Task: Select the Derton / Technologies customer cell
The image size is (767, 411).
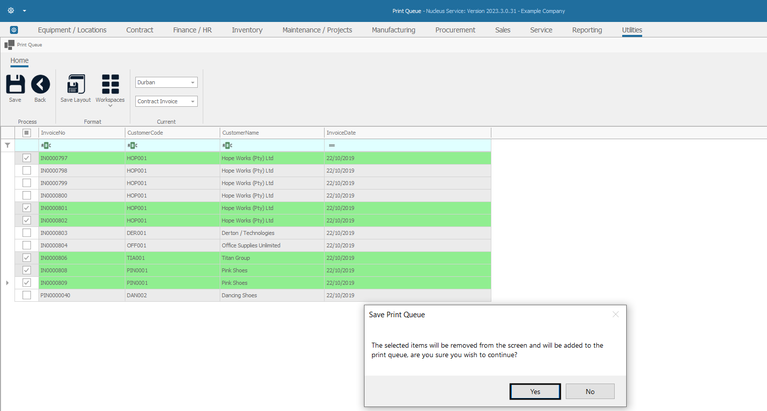Action: [272, 233]
